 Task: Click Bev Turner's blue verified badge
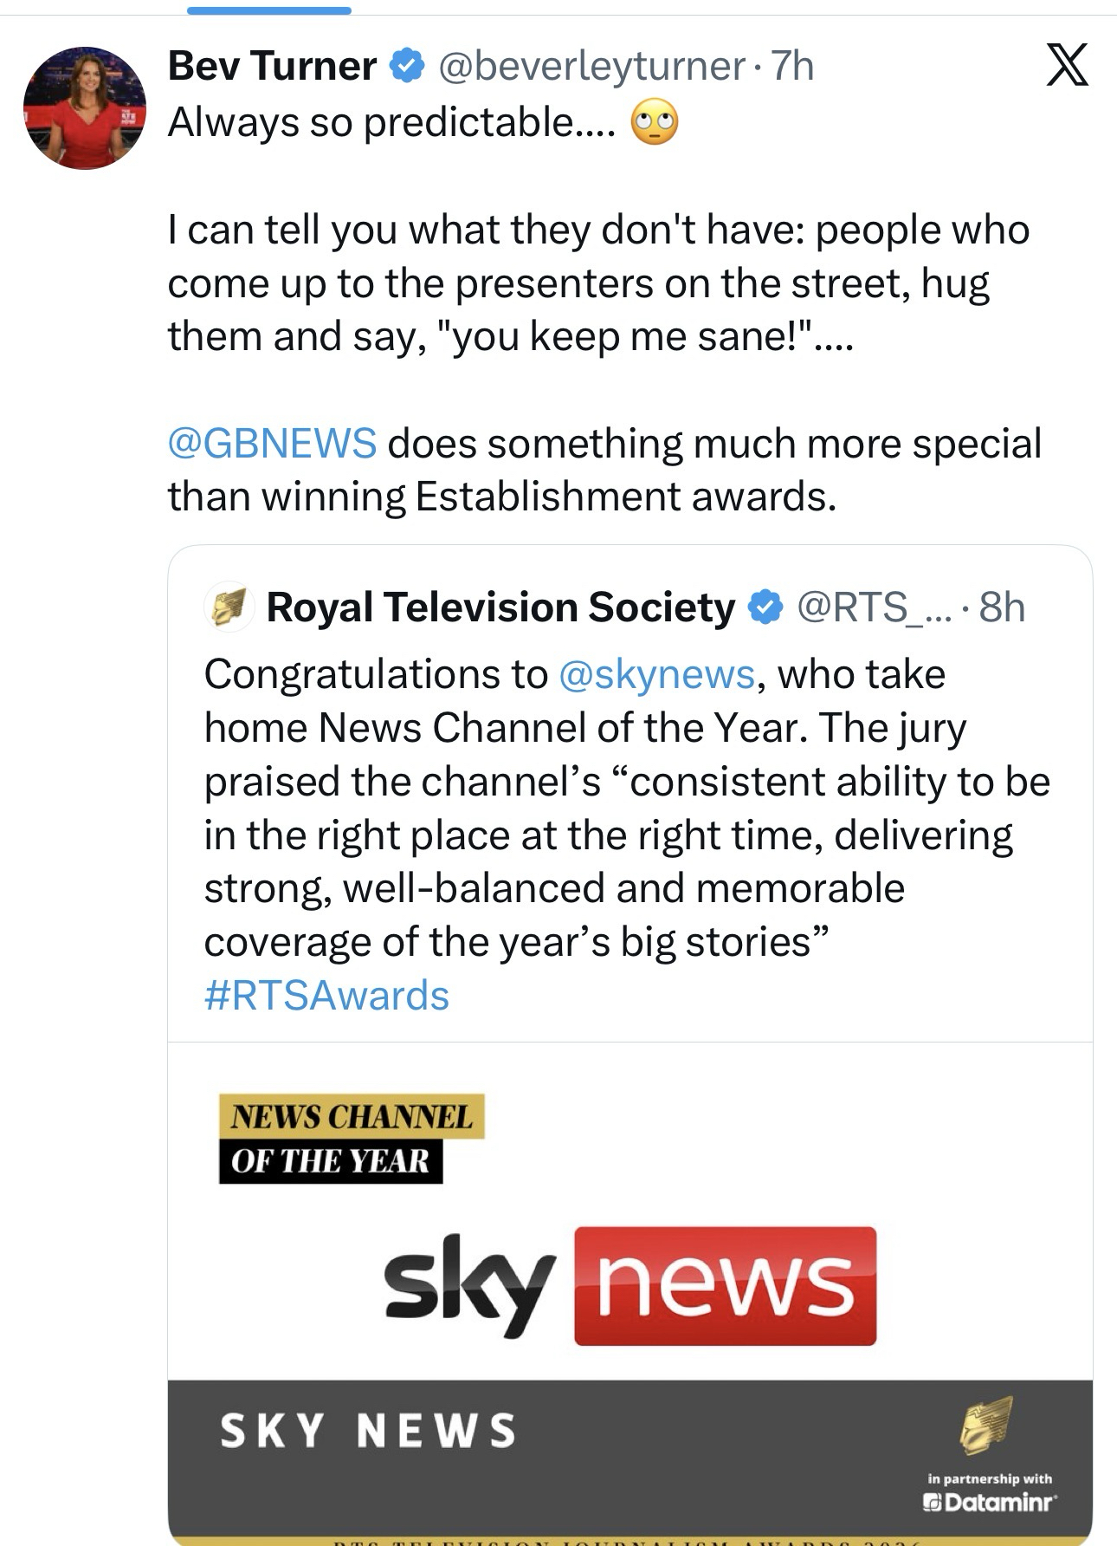click(x=406, y=67)
